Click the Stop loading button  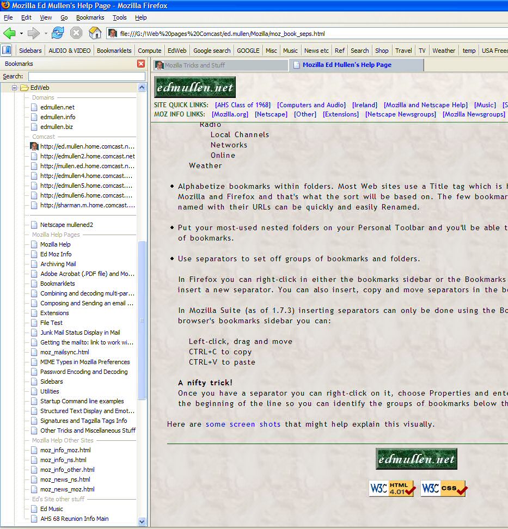click(76, 33)
